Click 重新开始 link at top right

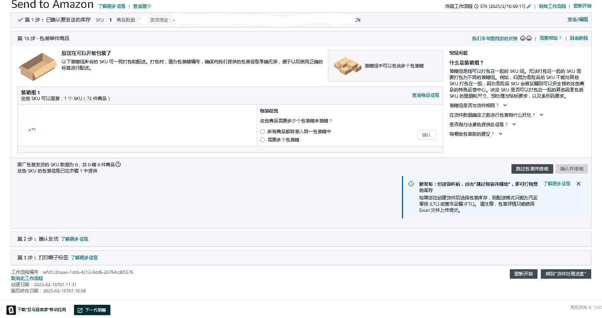pyautogui.click(x=582, y=6)
